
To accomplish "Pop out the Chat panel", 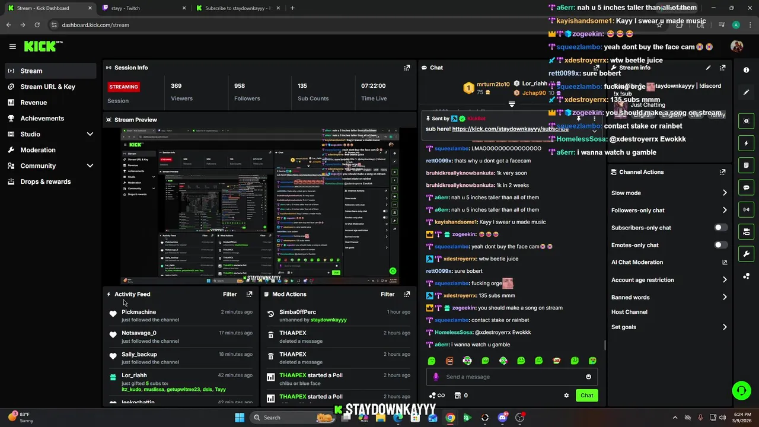I will click(x=597, y=68).
